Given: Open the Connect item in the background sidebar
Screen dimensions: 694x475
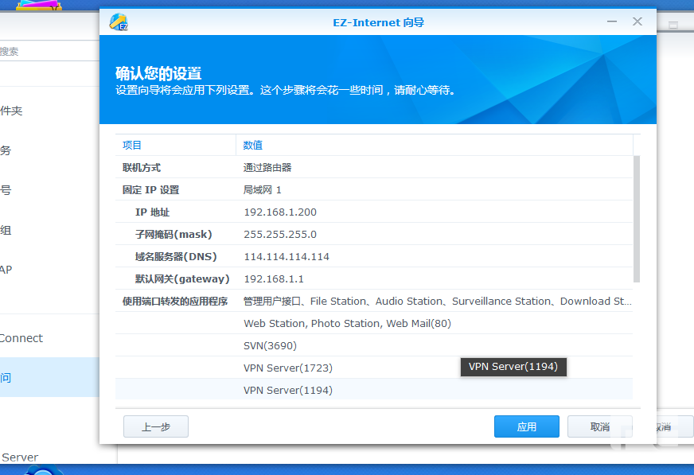Looking at the screenshot, I should tap(49, 338).
